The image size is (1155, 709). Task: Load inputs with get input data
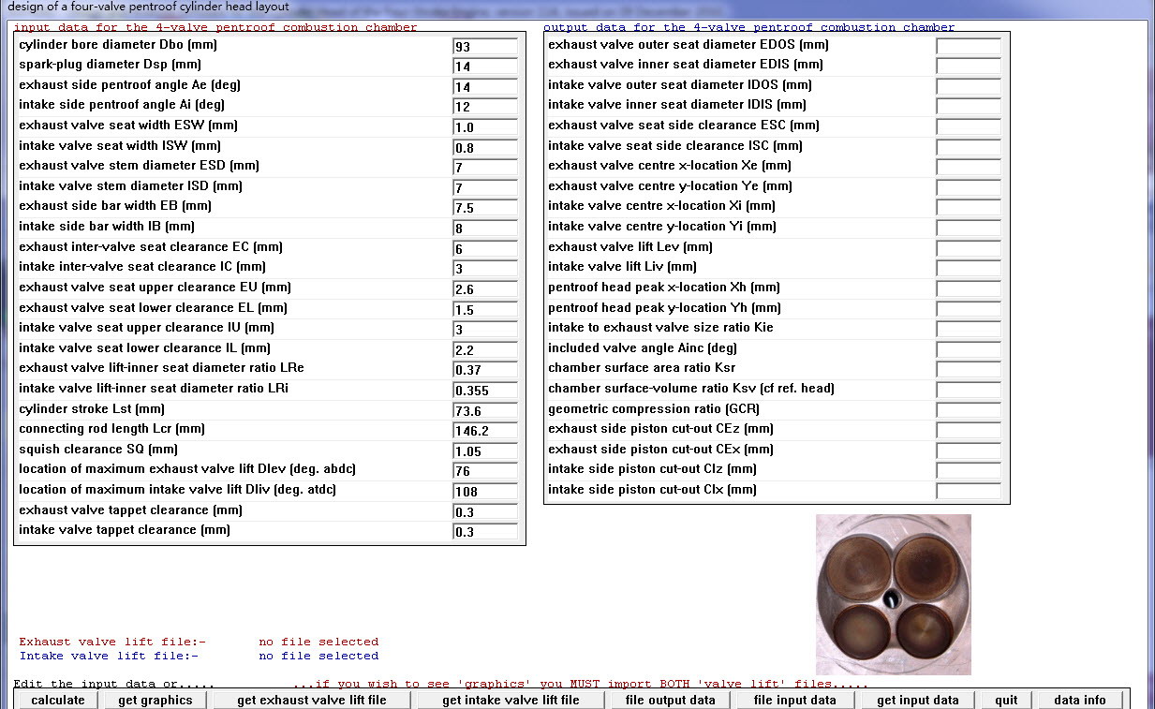[918, 700]
